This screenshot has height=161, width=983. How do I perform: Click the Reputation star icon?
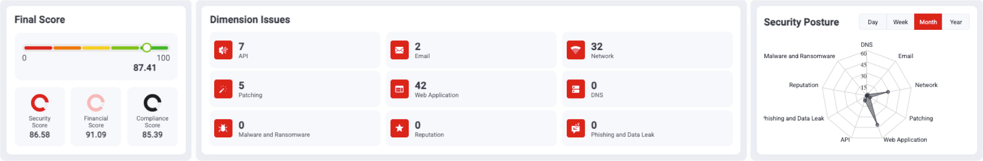[399, 128]
